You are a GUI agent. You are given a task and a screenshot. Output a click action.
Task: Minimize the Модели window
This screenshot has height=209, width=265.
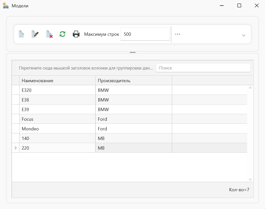[222, 6]
